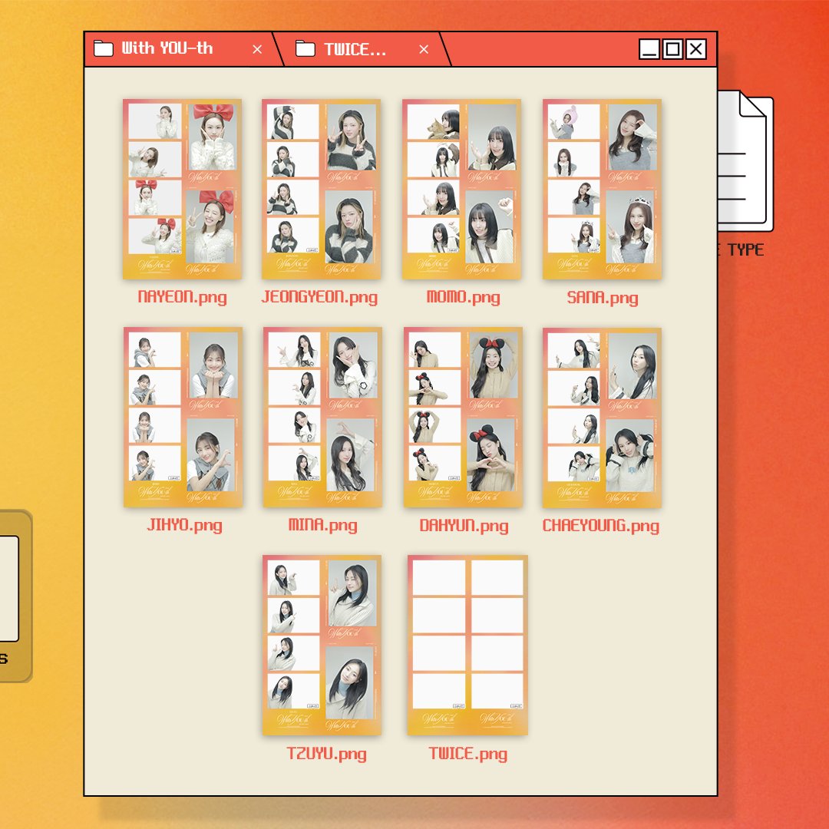This screenshot has width=829, height=829.
Task: Click folder icon in With YOU-th tab
Action: click(x=103, y=48)
